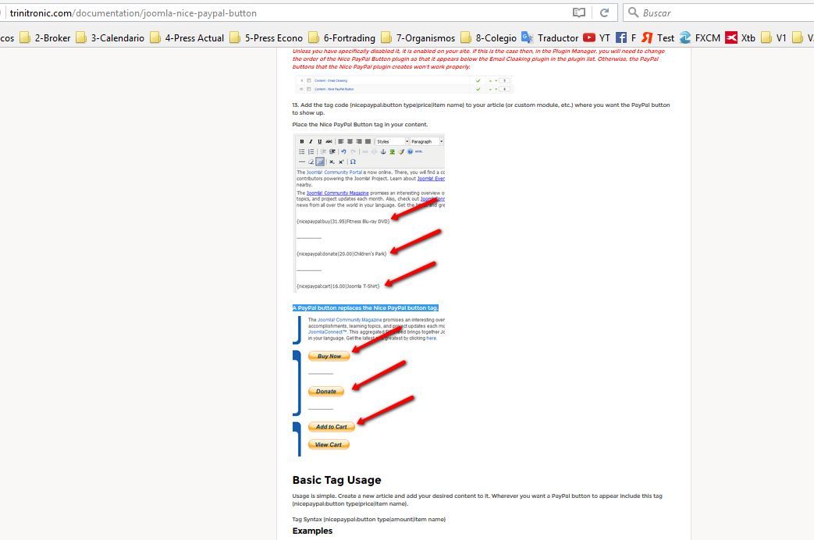
Task: Open the 3-Calendario bookmark folder
Action: tap(109, 38)
